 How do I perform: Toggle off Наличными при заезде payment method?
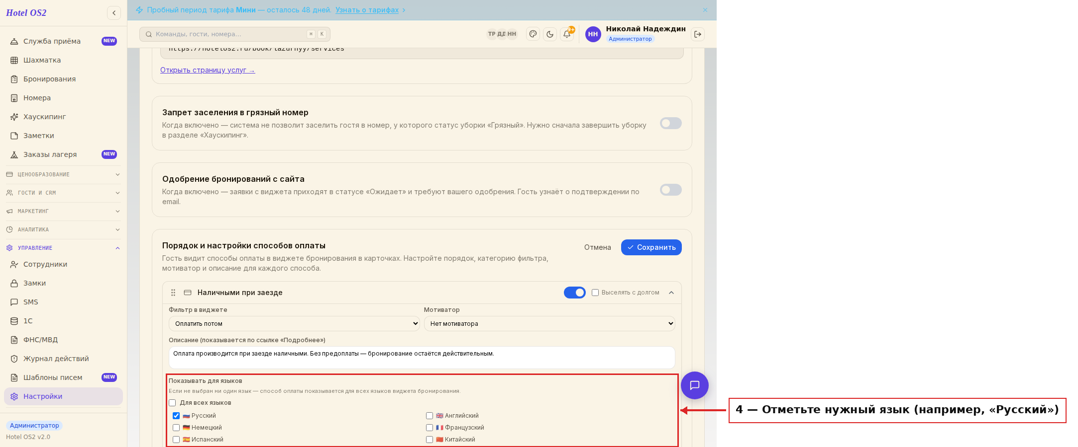pyautogui.click(x=575, y=293)
